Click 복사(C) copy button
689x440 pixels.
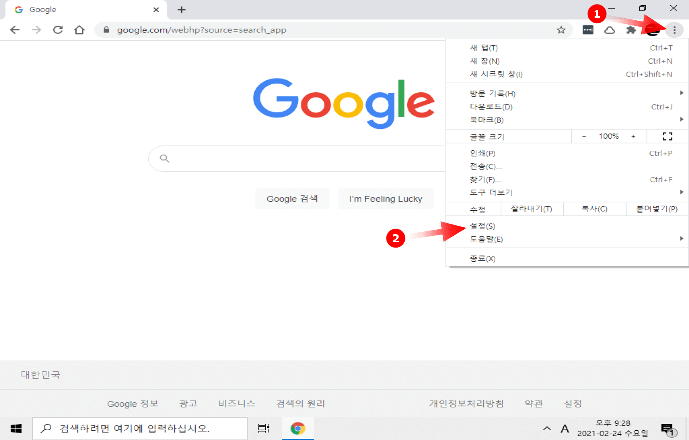pos(595,209)
